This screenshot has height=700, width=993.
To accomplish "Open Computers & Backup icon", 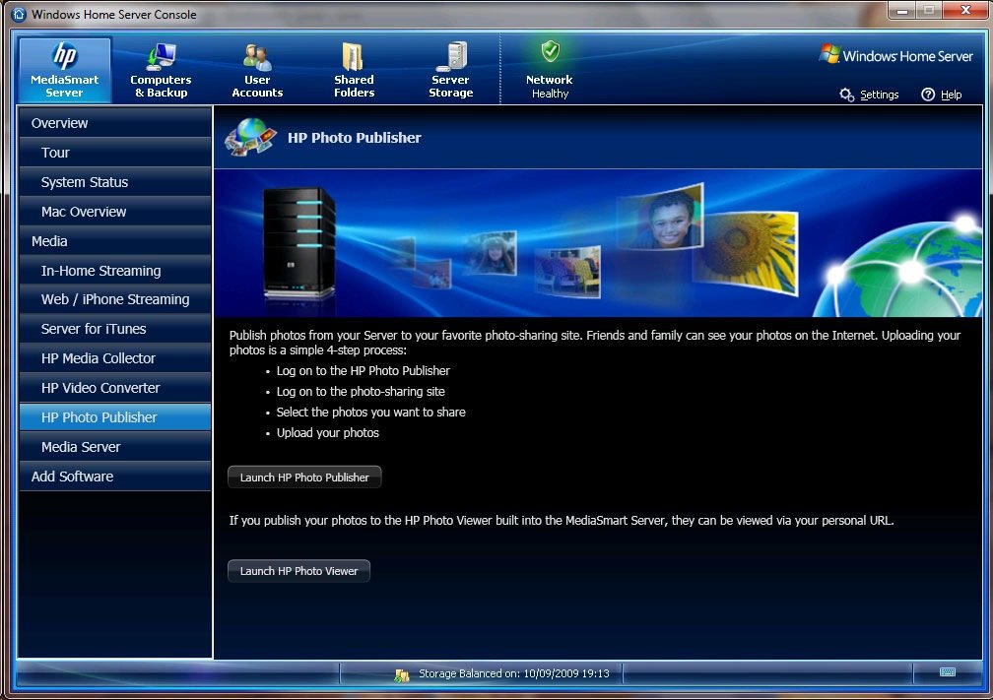I will (161, 57).
